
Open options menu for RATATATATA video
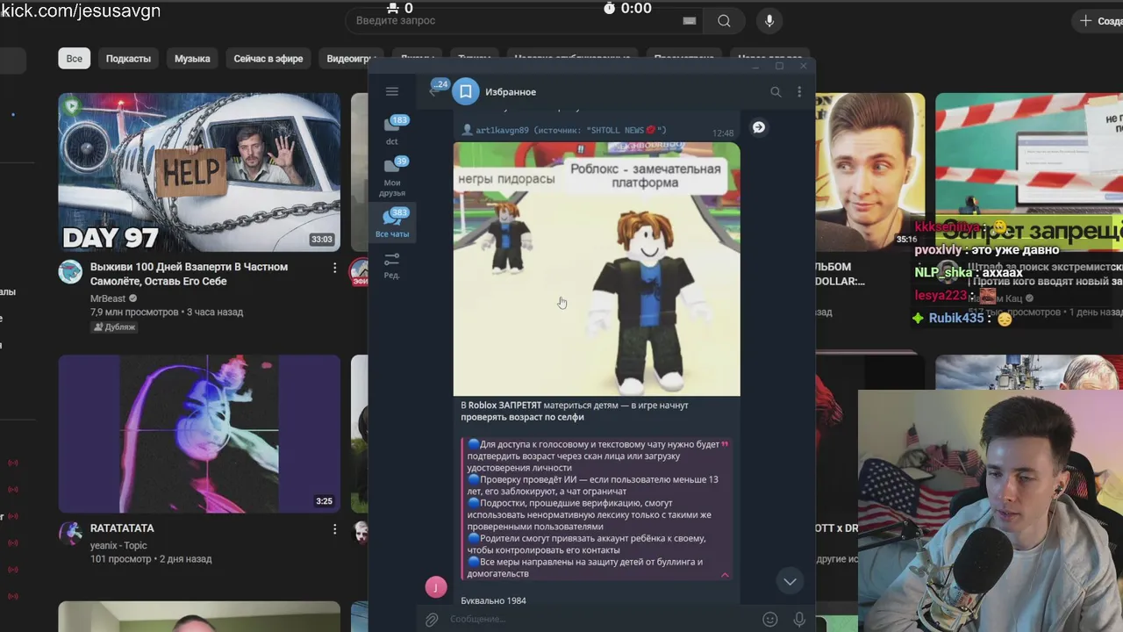(x=334, y=529)
